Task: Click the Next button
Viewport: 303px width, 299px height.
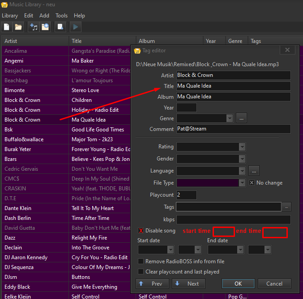Action: point(188,283)
